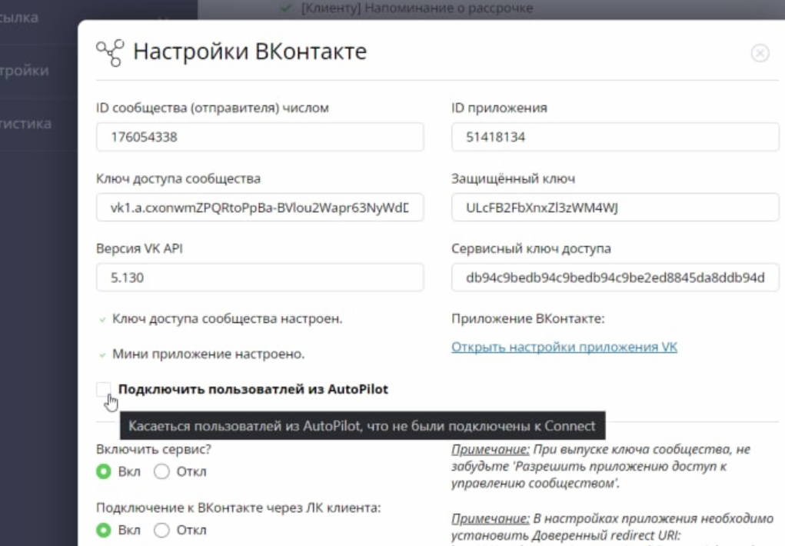
Task: Click the 'Настройки ВКонтакте' heading
Action: pyautogui.click(x=250, y=52)
